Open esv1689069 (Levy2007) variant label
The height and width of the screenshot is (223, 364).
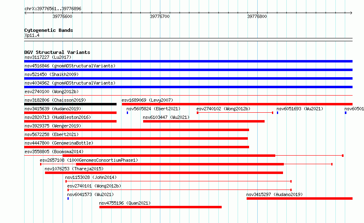click(x=147, y=100)
